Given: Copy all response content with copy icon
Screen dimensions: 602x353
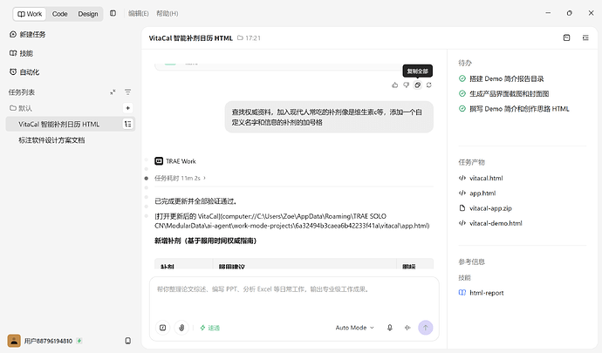Looking at the screenshot, I should 417,85.
